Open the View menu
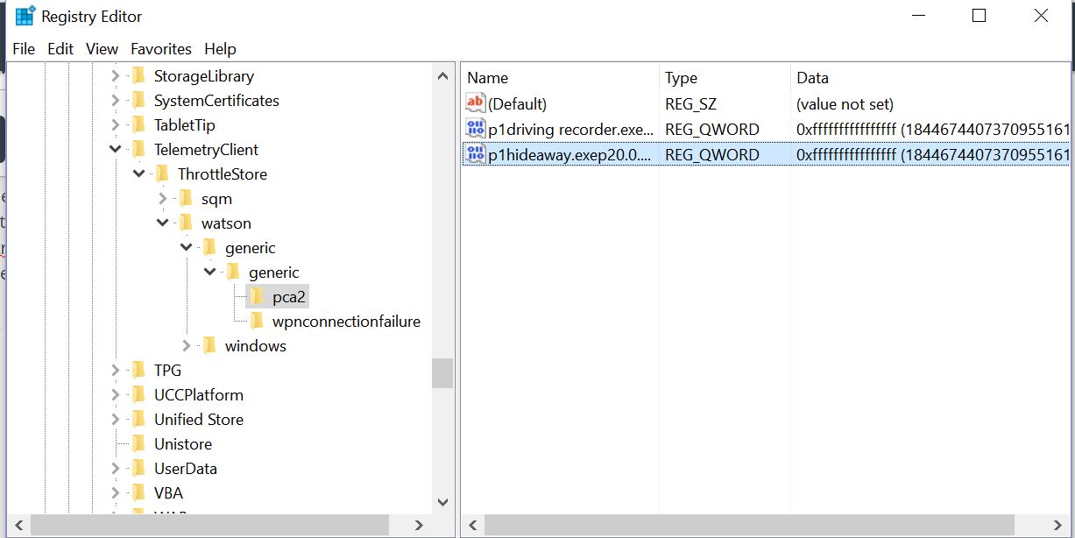The height and width of the screenshot is (538, 1075). click(102, 49)
